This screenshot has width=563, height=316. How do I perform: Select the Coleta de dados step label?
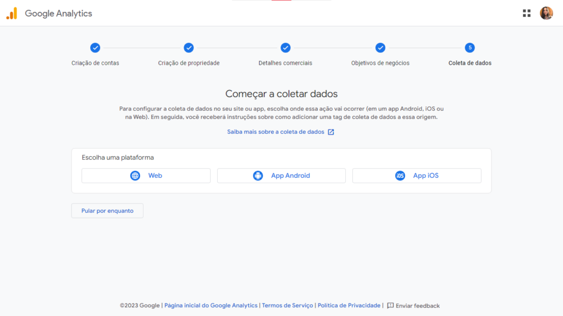(470, 63)
